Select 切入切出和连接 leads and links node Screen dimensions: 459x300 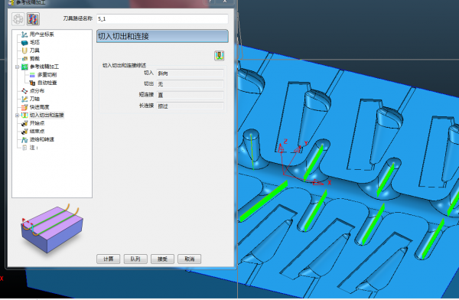coord(47,115)
